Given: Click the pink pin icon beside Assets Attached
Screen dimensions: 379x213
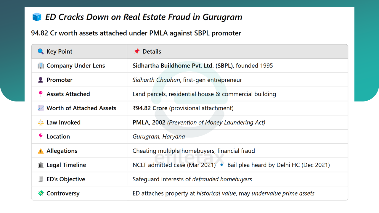Looking at the screenshot, I should (41, 94).
